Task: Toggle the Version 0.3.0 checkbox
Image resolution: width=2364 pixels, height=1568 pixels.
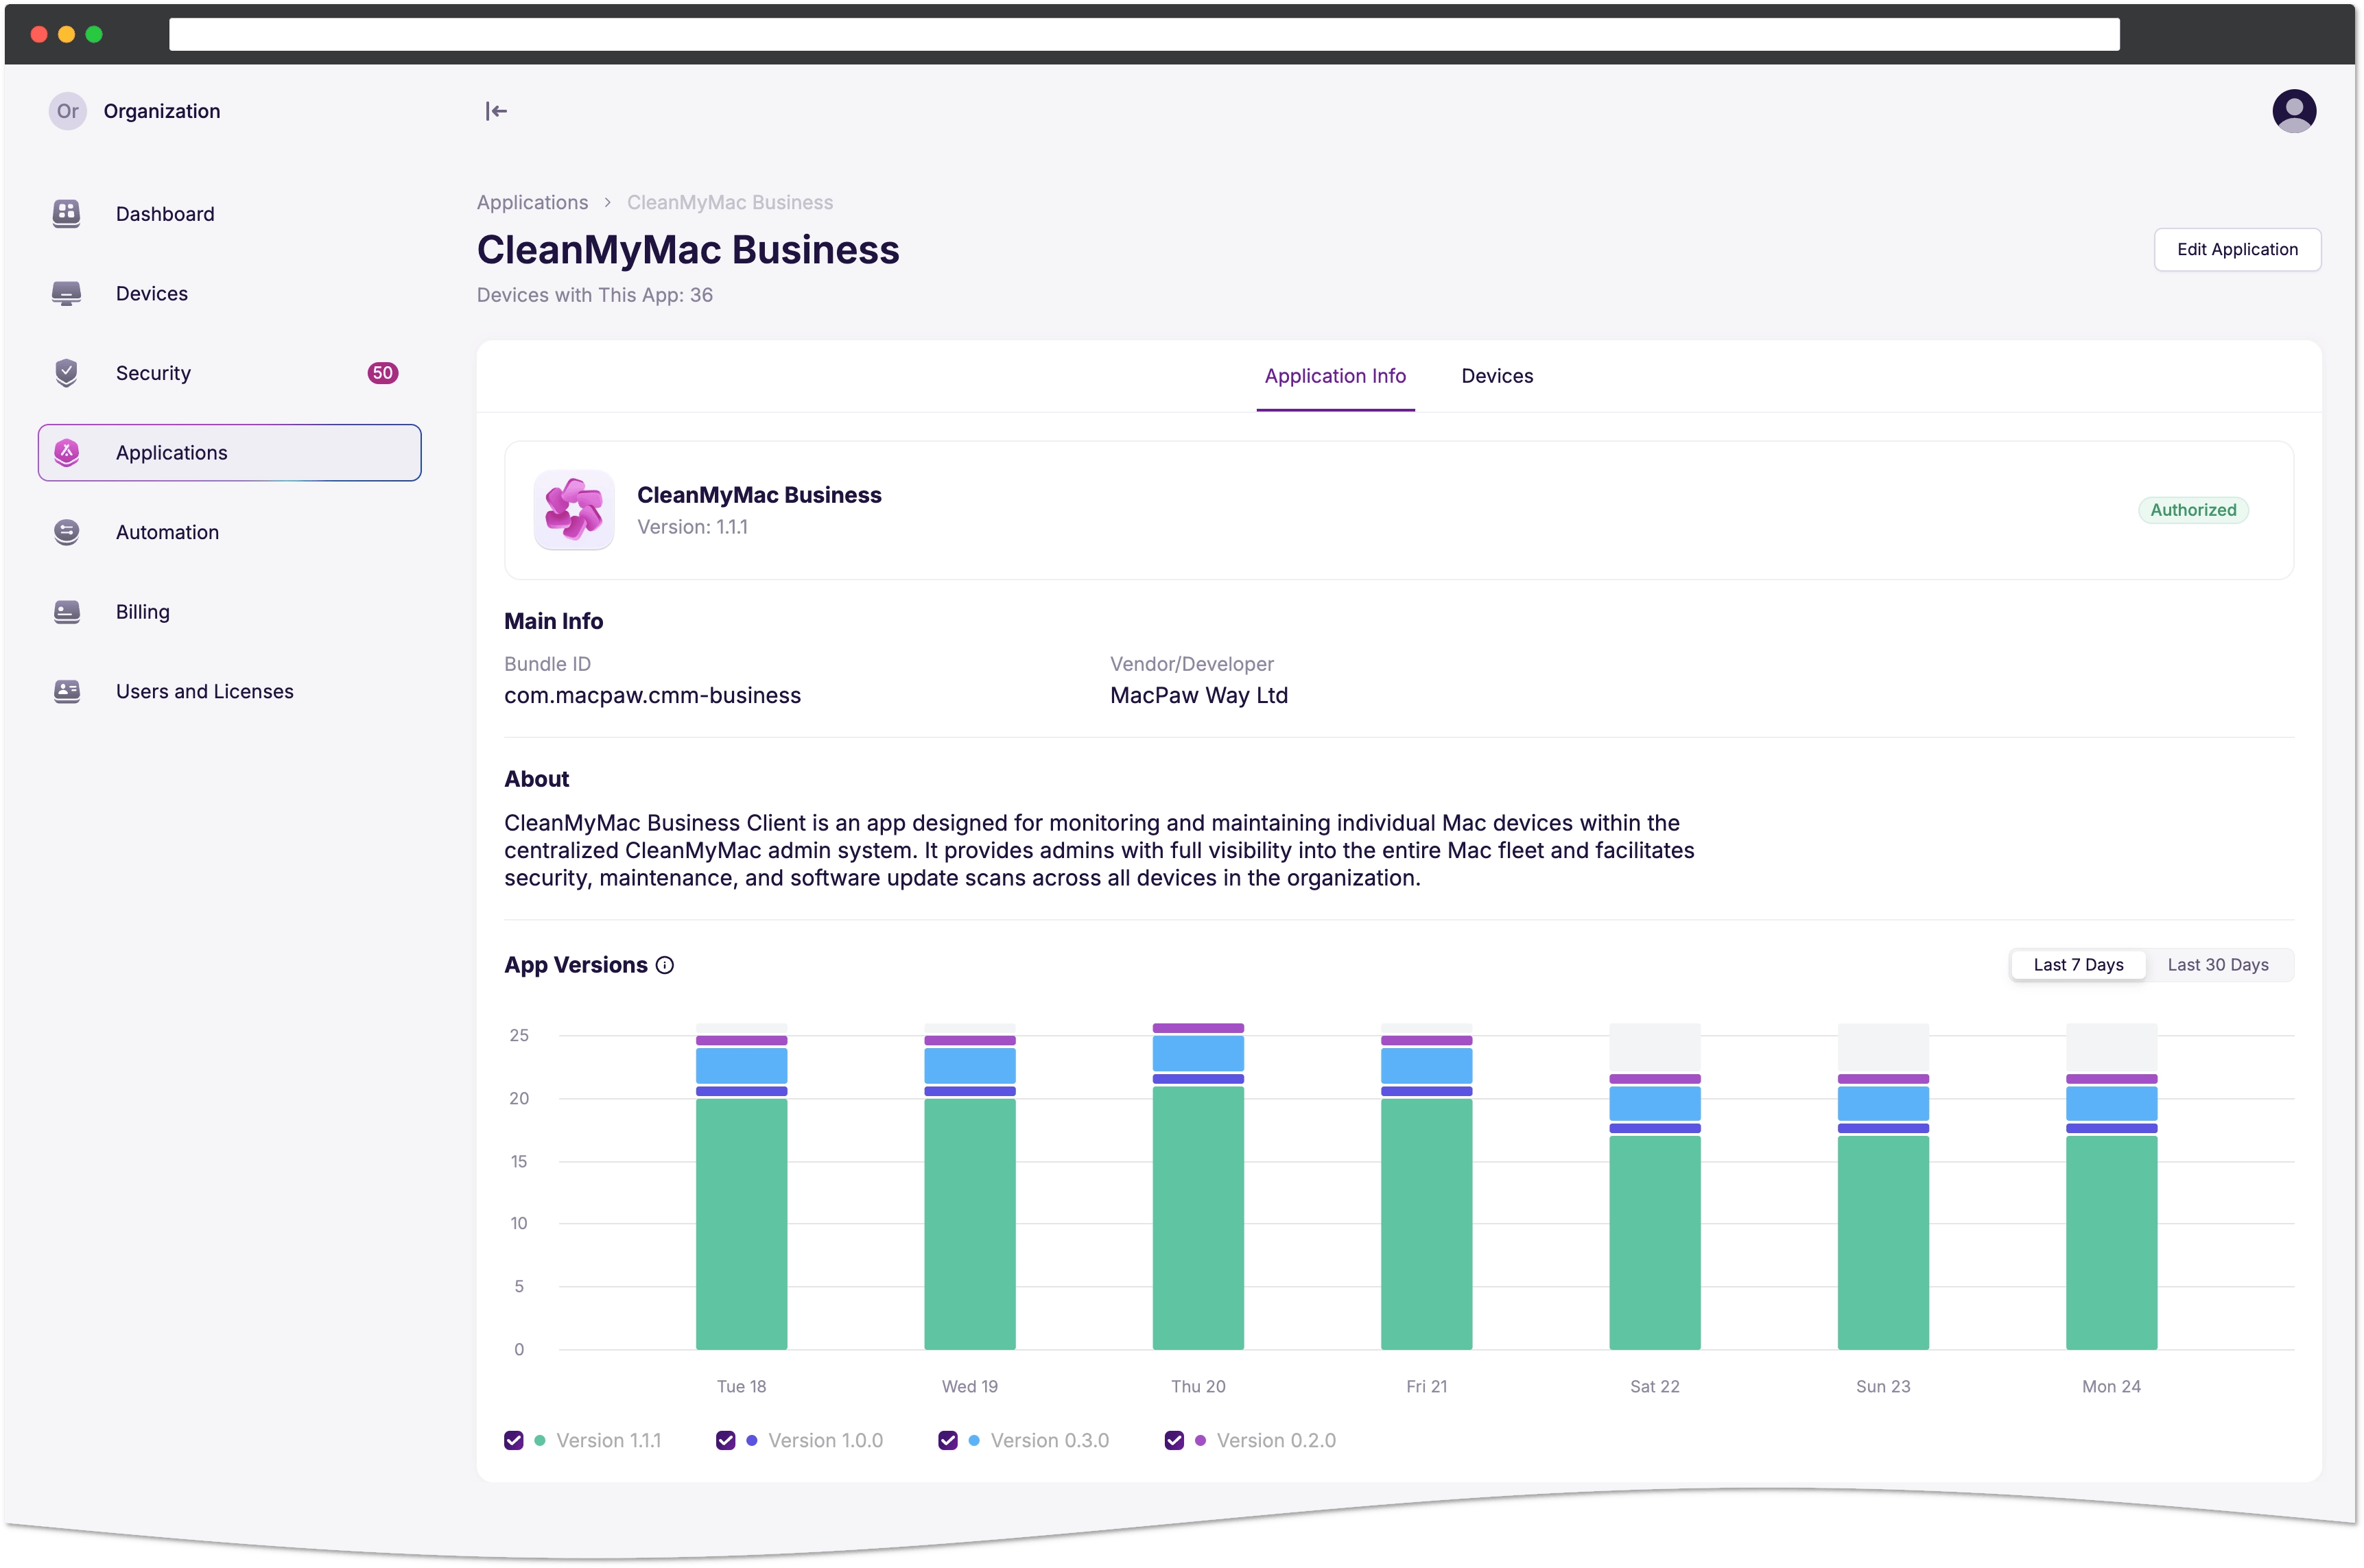Action: point(948,1440)
